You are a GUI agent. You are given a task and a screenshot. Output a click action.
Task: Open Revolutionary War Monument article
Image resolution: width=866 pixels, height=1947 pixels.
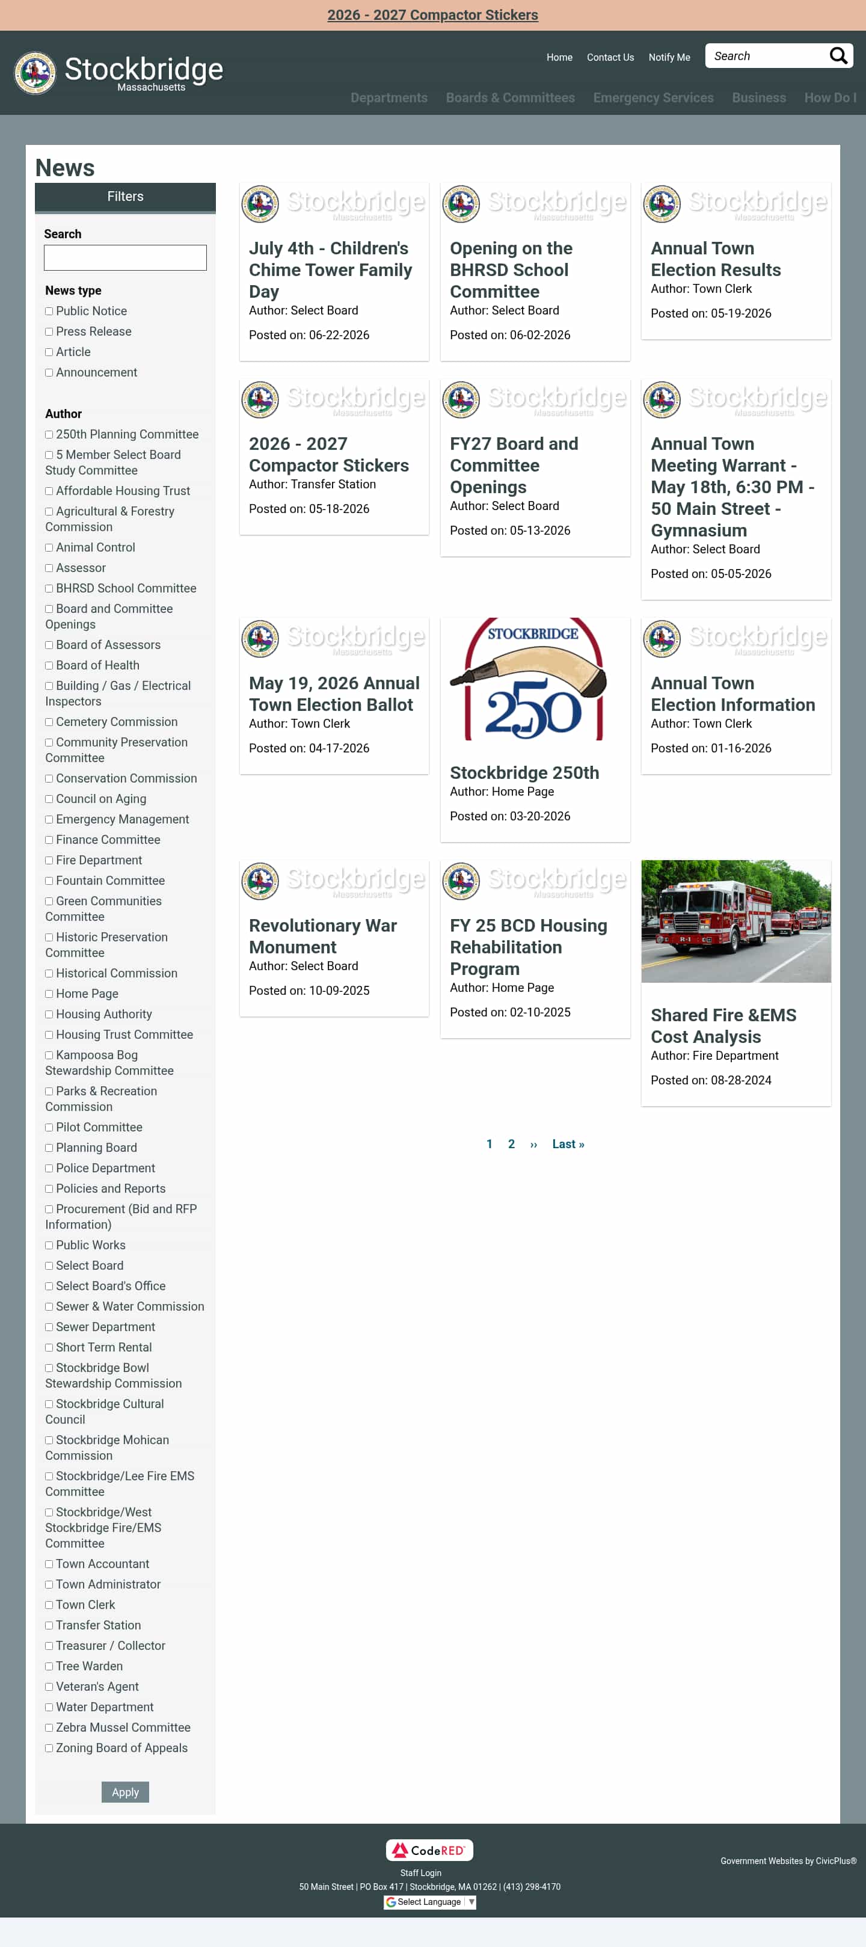click(323, 936)
